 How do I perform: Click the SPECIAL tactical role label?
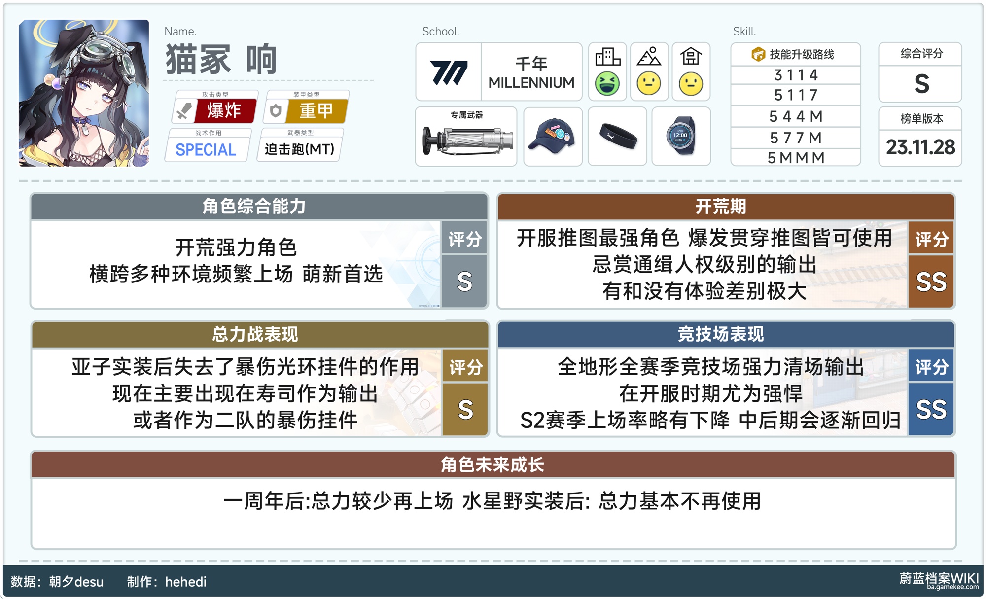(206, 149)
